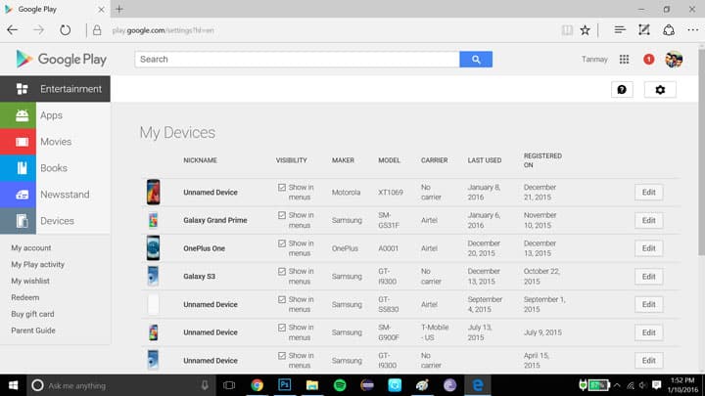This screenshot has height=396, width=705.
Task: Click the Edge share icon
Action: [669, 30]
